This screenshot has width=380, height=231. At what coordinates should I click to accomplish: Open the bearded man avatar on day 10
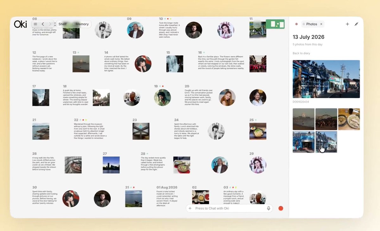coord(193,30)
